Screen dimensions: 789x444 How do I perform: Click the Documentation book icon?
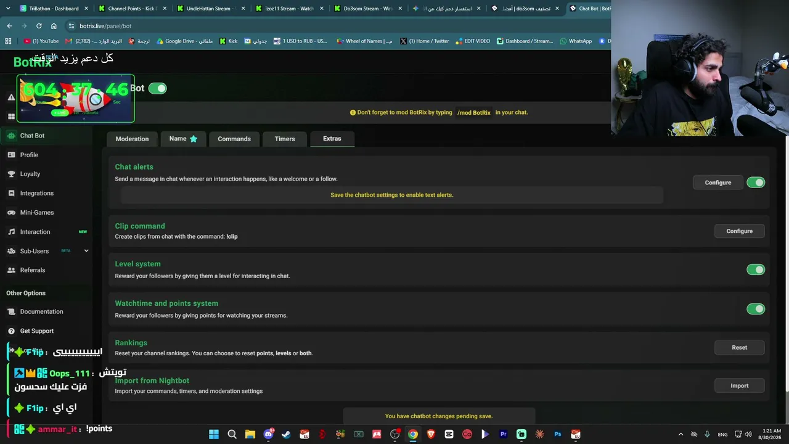tap(11, 311)
